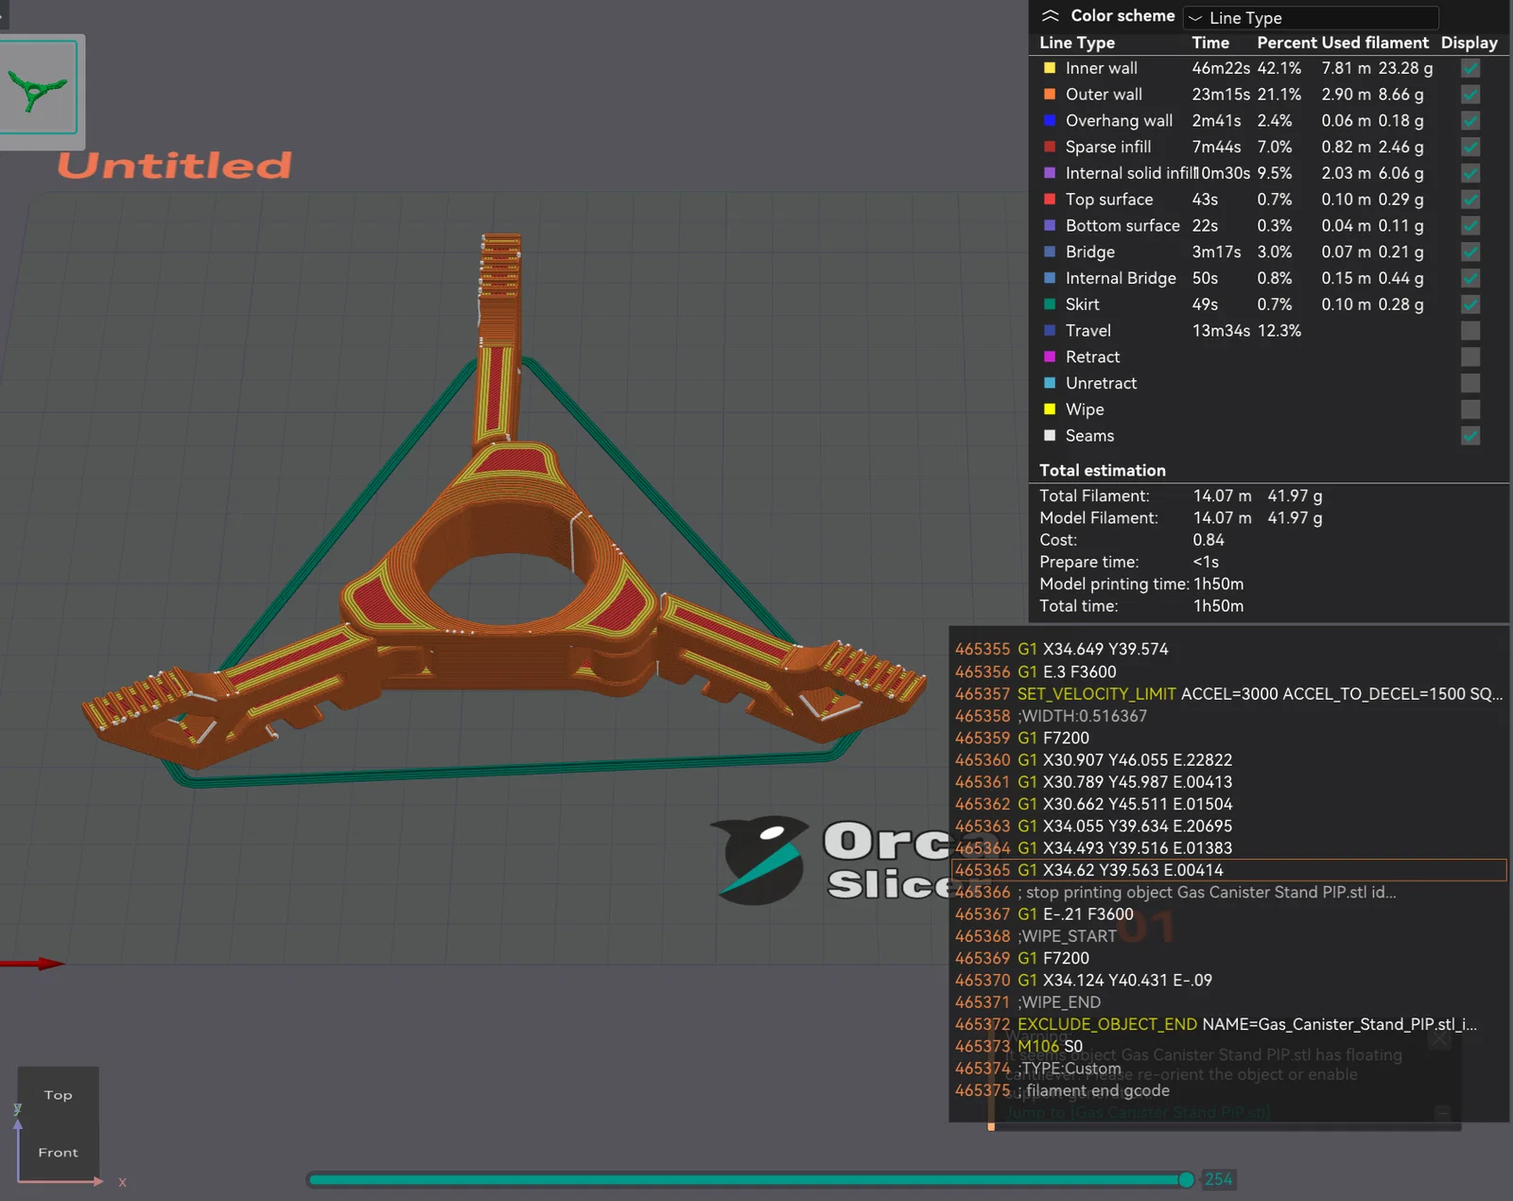
Task: Click the "Display" column header
Action: pos(1469,43)
